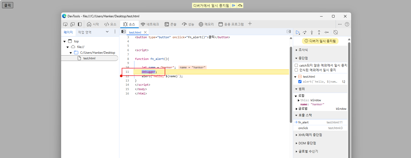Enable pause on caught exceptions checkbox

point(296,70)
